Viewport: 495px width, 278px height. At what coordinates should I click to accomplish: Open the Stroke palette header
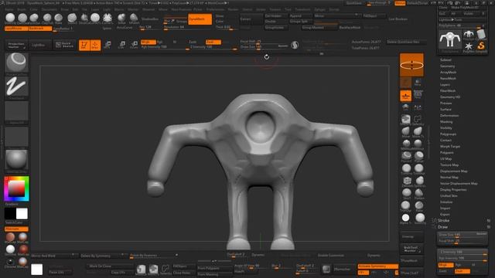click(443, 221)
